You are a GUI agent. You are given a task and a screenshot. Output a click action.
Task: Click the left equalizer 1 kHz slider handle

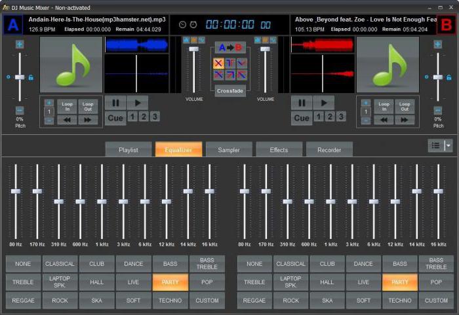(x=102, y=201)
